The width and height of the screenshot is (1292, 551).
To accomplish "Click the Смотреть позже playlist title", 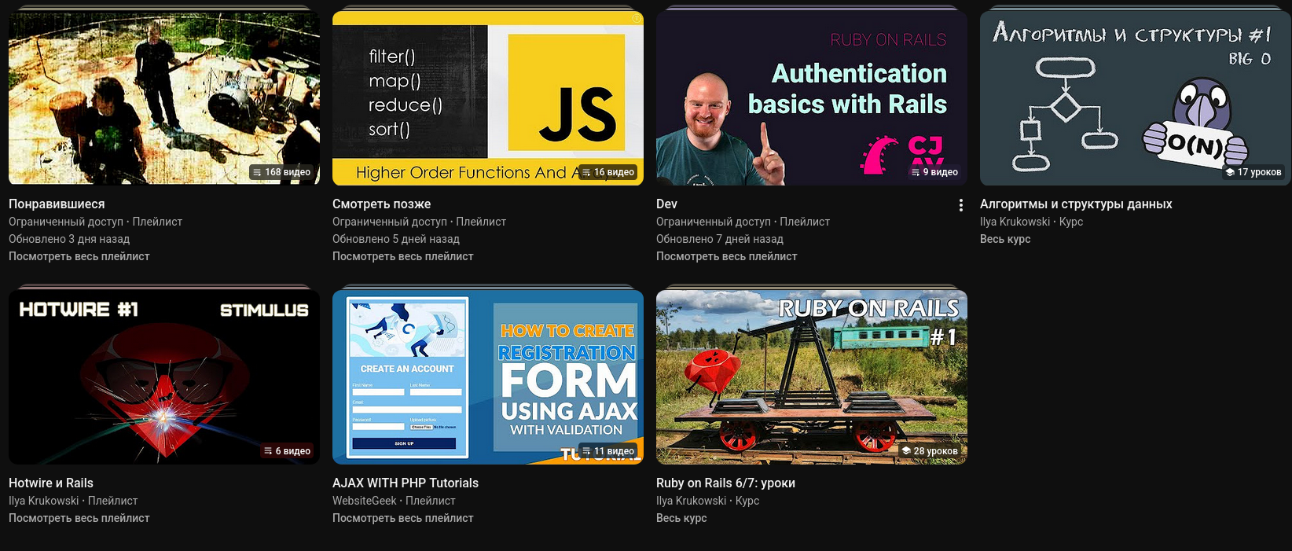I will tap(381, 204).
